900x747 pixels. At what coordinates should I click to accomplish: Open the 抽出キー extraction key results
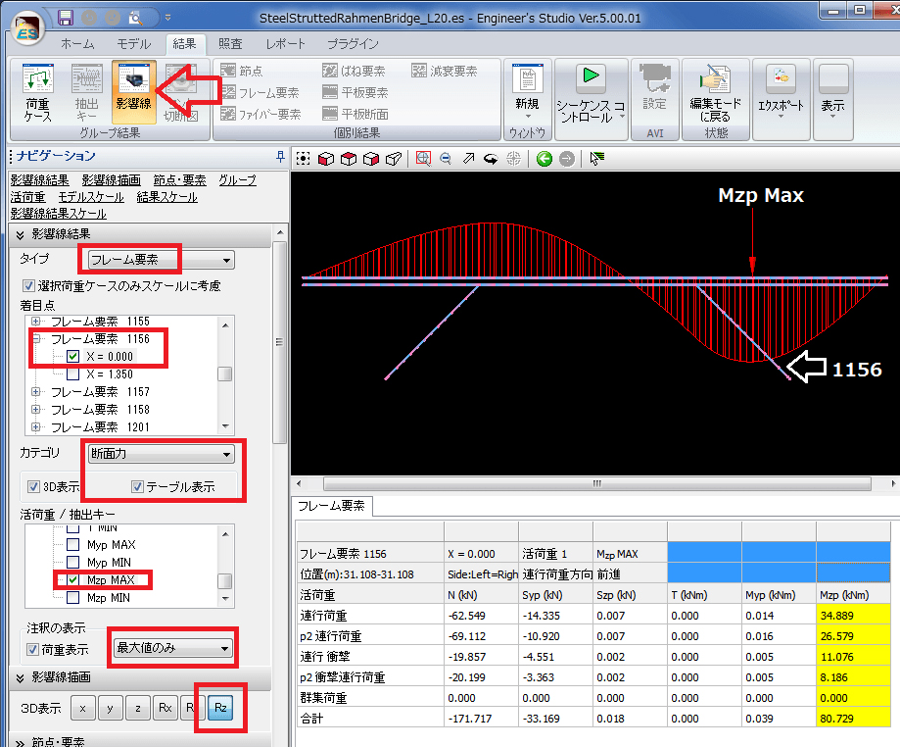tap(87, 92)
